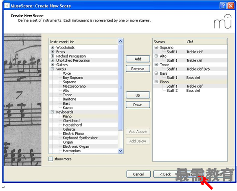The height and width of the screenshot is (191, 237).
Task: Enable the show more checkbox
Action: 51,159
